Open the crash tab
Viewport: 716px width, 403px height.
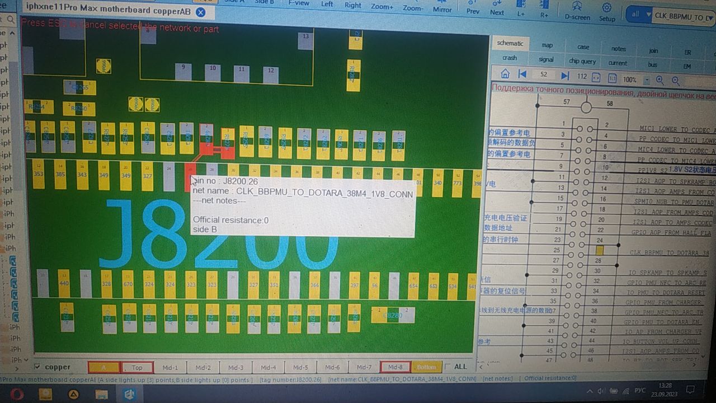(510, 58)
